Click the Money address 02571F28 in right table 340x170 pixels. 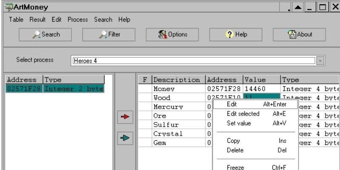(224, 89)
